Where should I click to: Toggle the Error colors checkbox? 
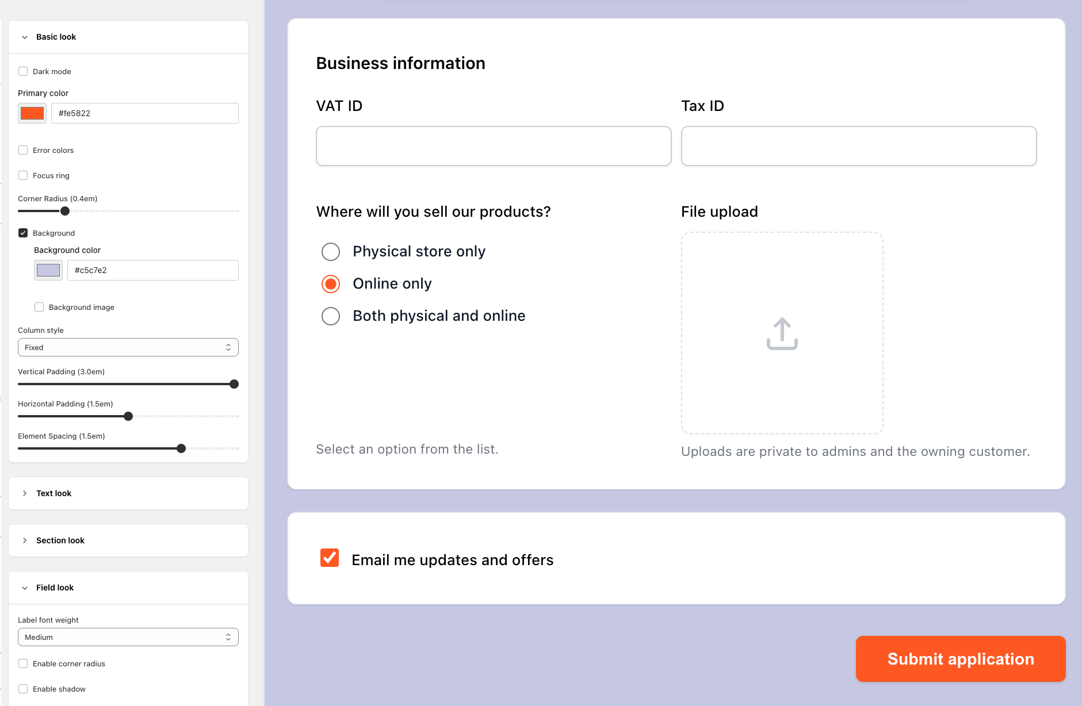(x=23, y=150)
